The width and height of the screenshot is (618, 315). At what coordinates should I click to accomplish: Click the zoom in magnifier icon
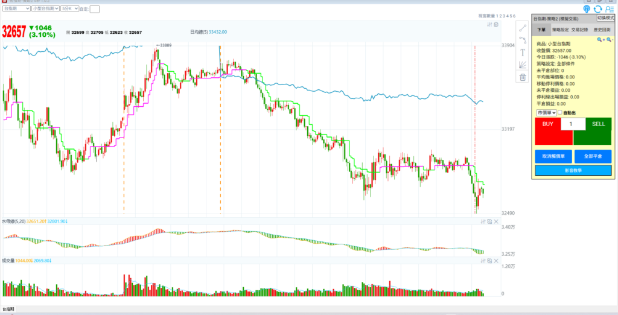(x=600, y=39)
